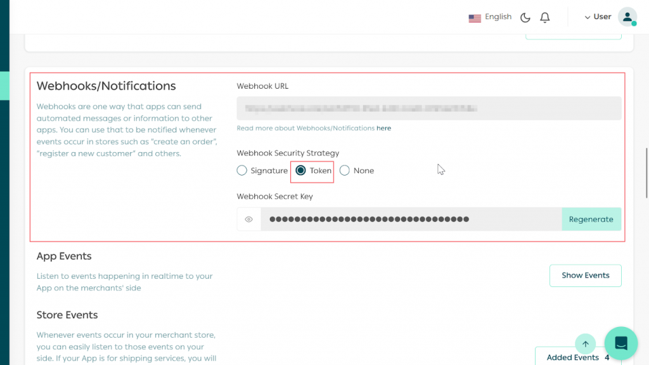Expand the User account menu chevron

coord(588,17)
